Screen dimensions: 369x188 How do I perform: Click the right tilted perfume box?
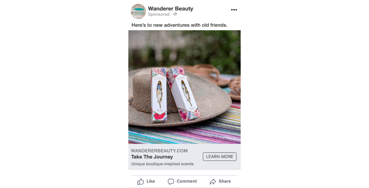(x=183, y=93)
